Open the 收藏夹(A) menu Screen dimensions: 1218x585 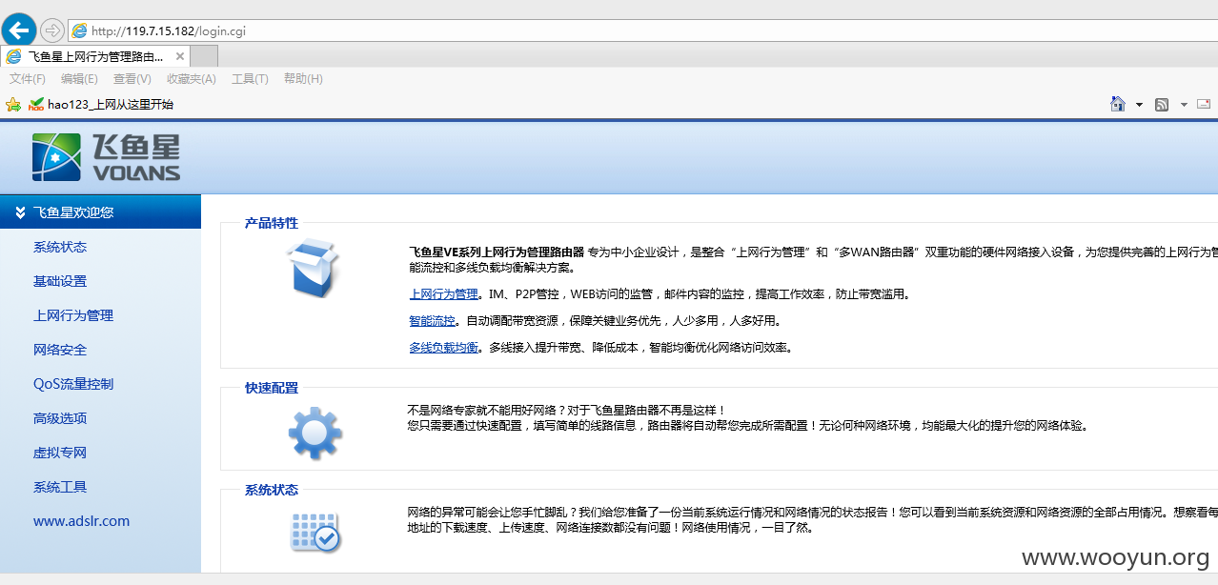pos(191,79)
